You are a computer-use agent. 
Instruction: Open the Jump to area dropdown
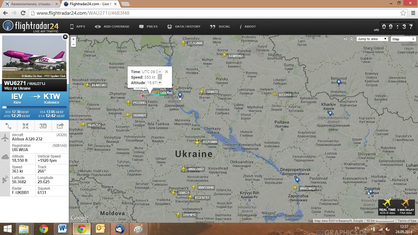(372, 39)
